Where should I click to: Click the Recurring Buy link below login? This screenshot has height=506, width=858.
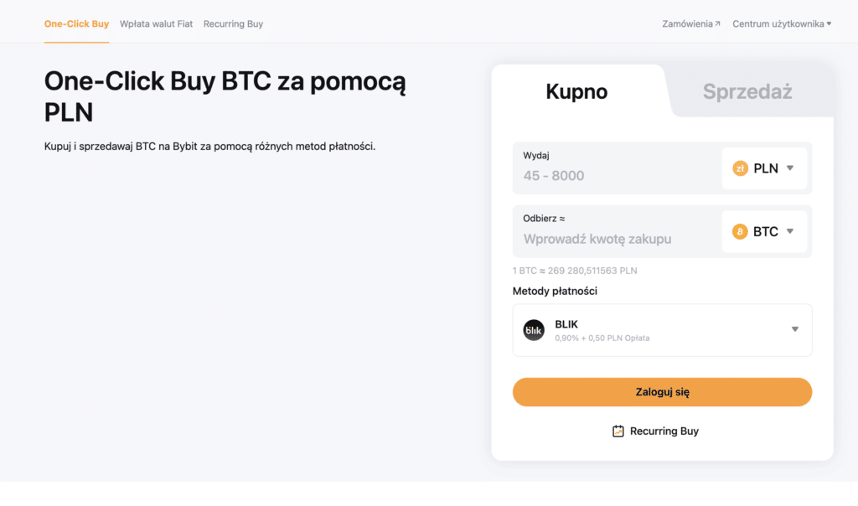pos(664,431)
